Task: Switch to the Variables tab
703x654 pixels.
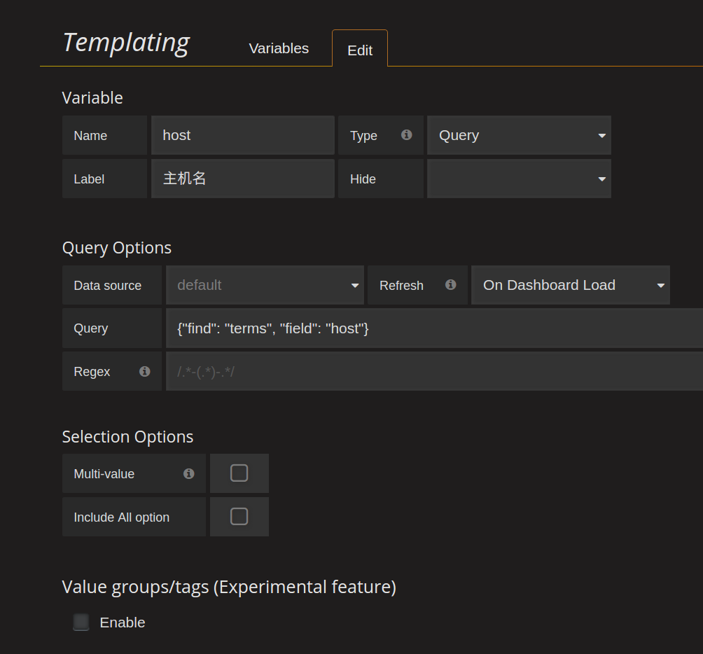Action: pyautogui.click(x=279, y=48)
